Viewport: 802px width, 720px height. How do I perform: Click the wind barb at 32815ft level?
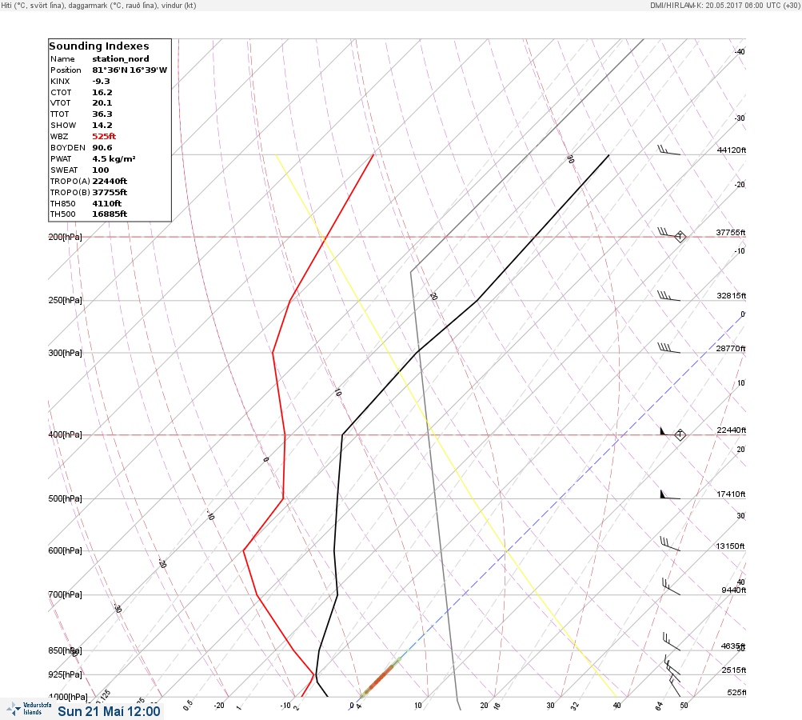coord(668,296)
